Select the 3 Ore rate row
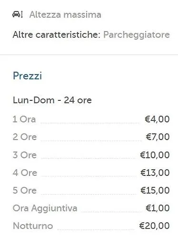 pos(91,155)
